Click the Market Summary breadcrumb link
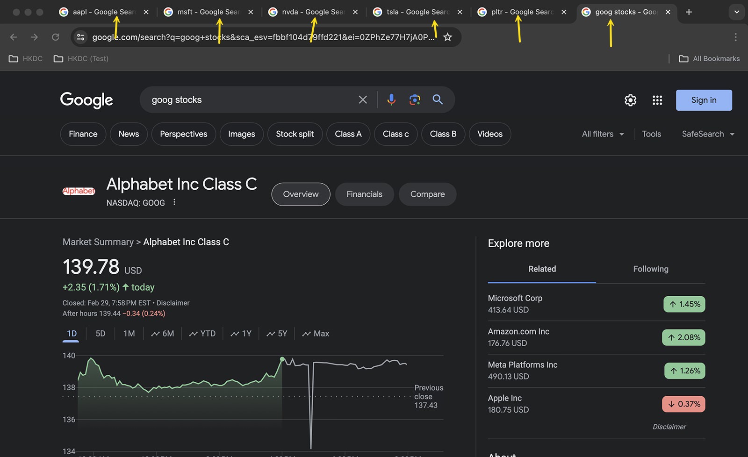The image size is (748, 457). click(98, 242)
